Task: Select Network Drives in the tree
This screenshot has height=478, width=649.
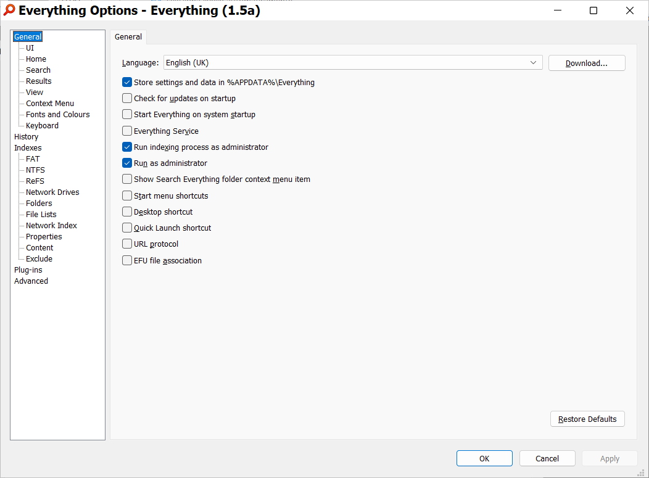Action: [x=52, y=192]
